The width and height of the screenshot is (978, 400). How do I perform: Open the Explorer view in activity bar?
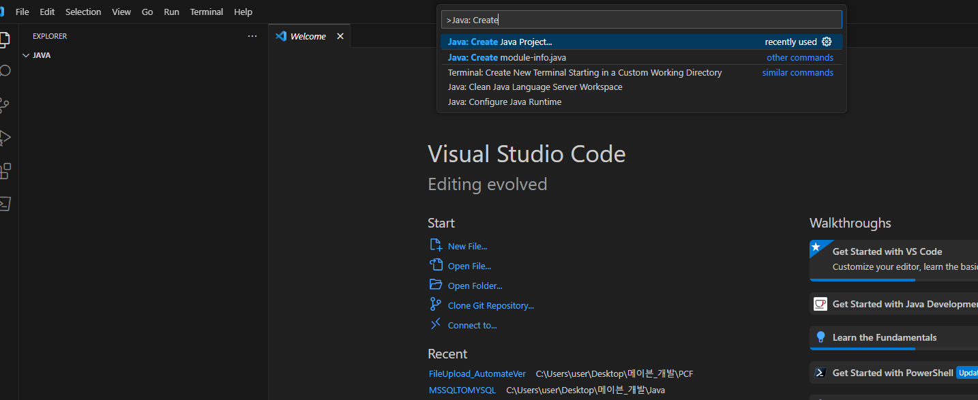point(3,38)
